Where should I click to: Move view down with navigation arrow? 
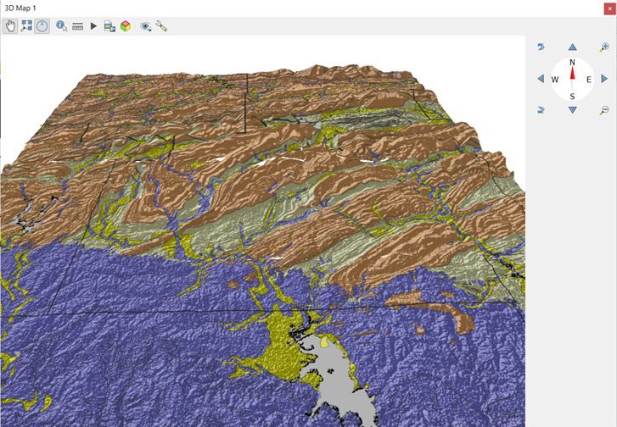pyautogui.click(x=573, y=110)
